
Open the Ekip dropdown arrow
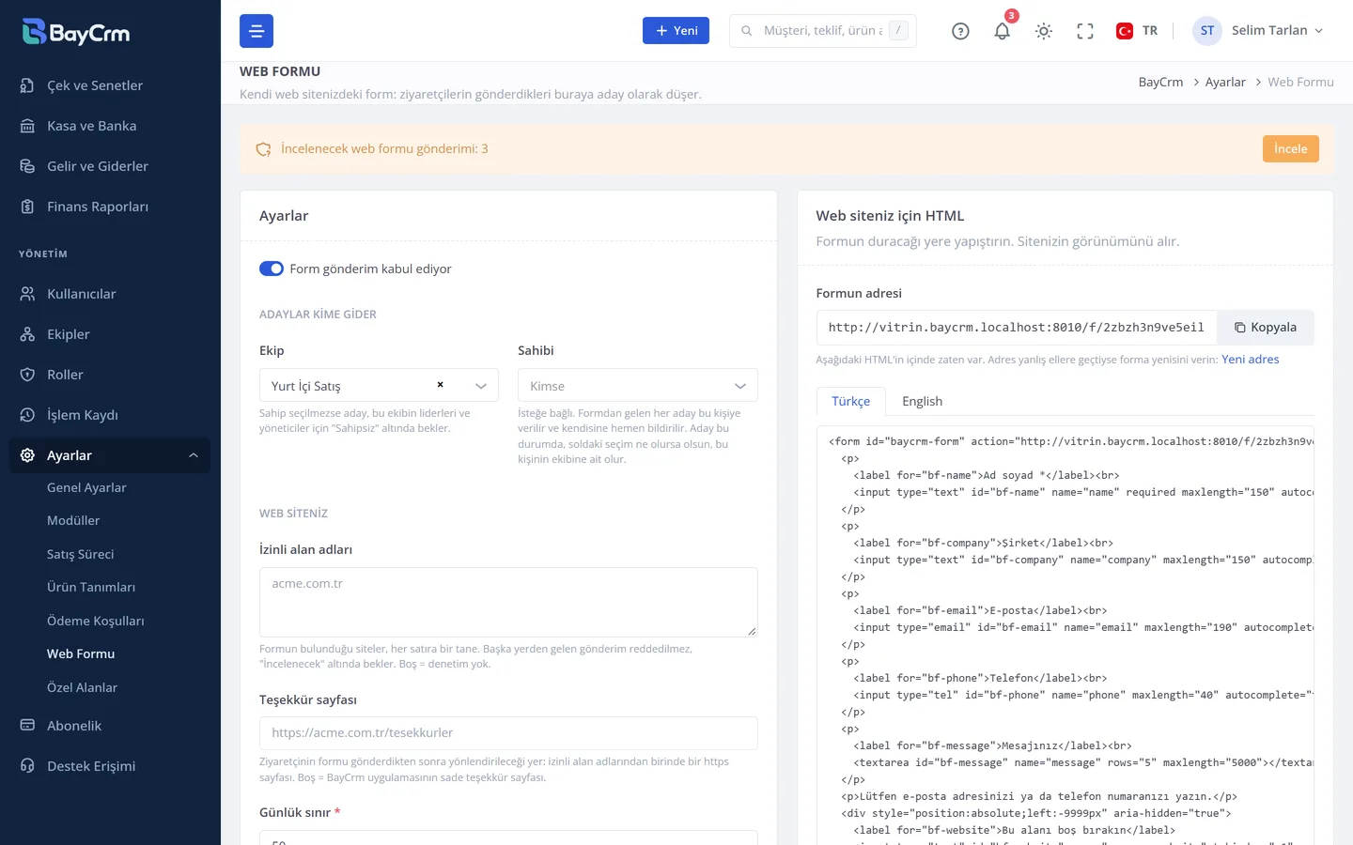point(481,386)
